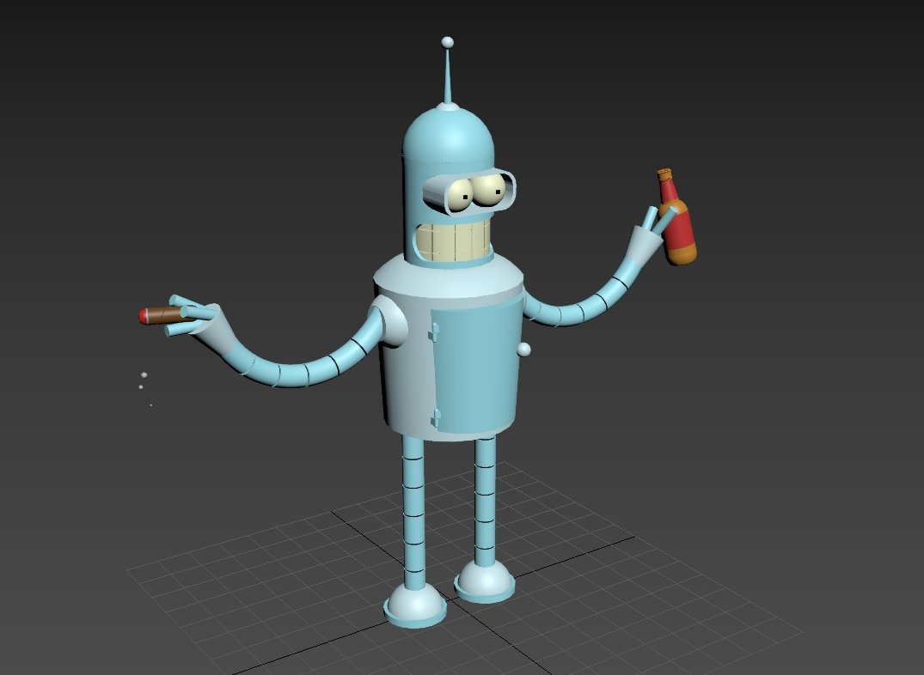This screenshot has width=924, height=675.
Task: Select the upper hinge of the chest door
Action: [434, 332]
